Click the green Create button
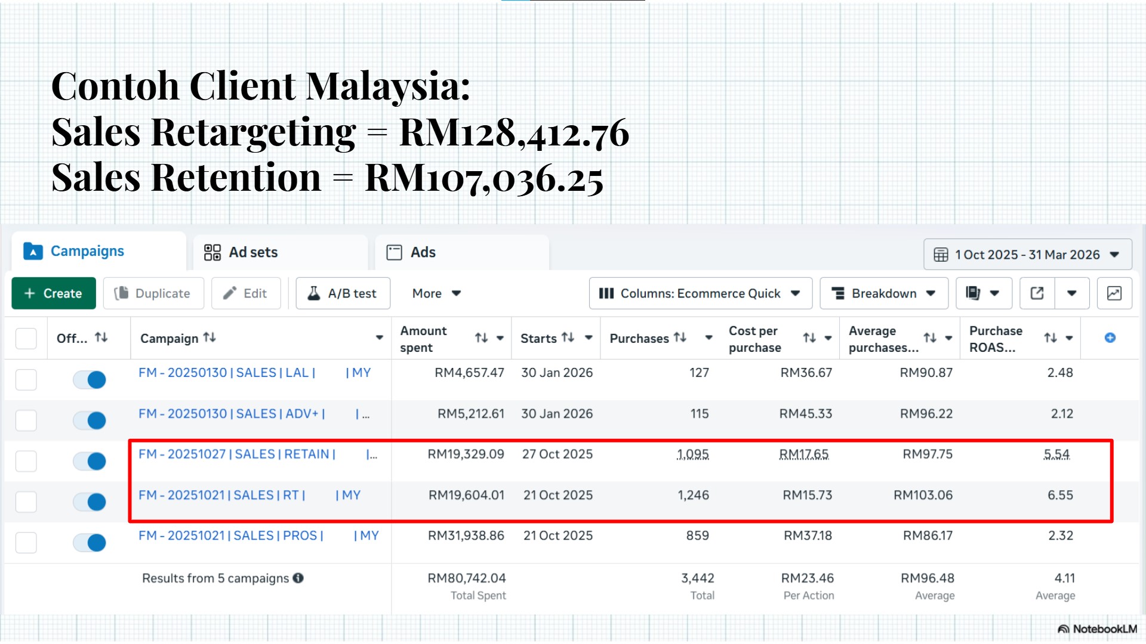 pyautogui.click(x=54, y=293)
